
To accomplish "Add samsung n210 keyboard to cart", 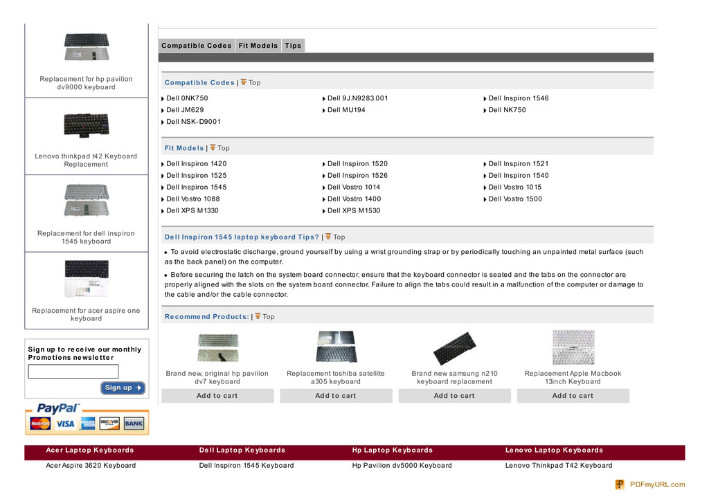I will (x=454, y=396).
